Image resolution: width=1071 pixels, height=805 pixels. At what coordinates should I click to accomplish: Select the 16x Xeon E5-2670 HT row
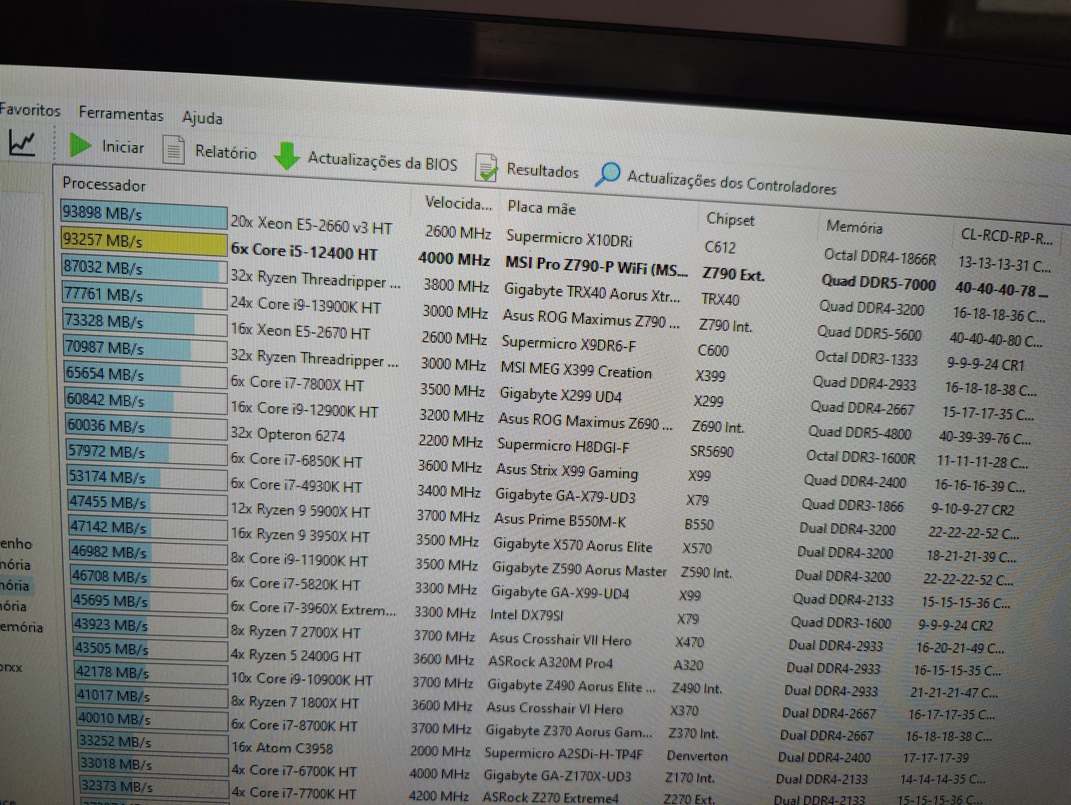click(x=300, y=331)
